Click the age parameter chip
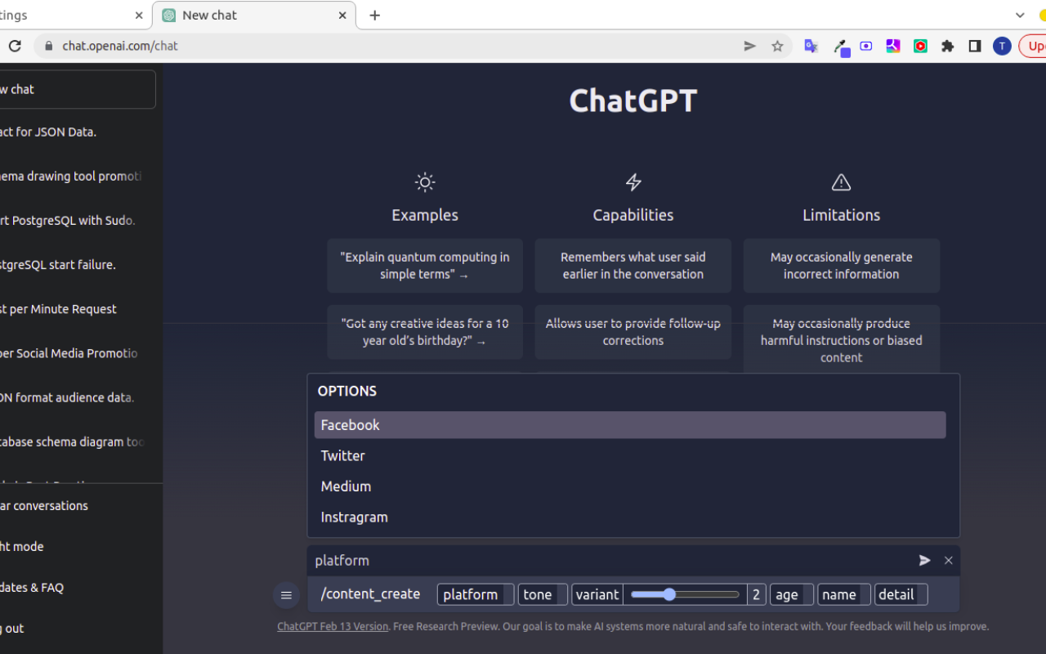The height and width of the screenshot is (654, 1046). [792, 594]
